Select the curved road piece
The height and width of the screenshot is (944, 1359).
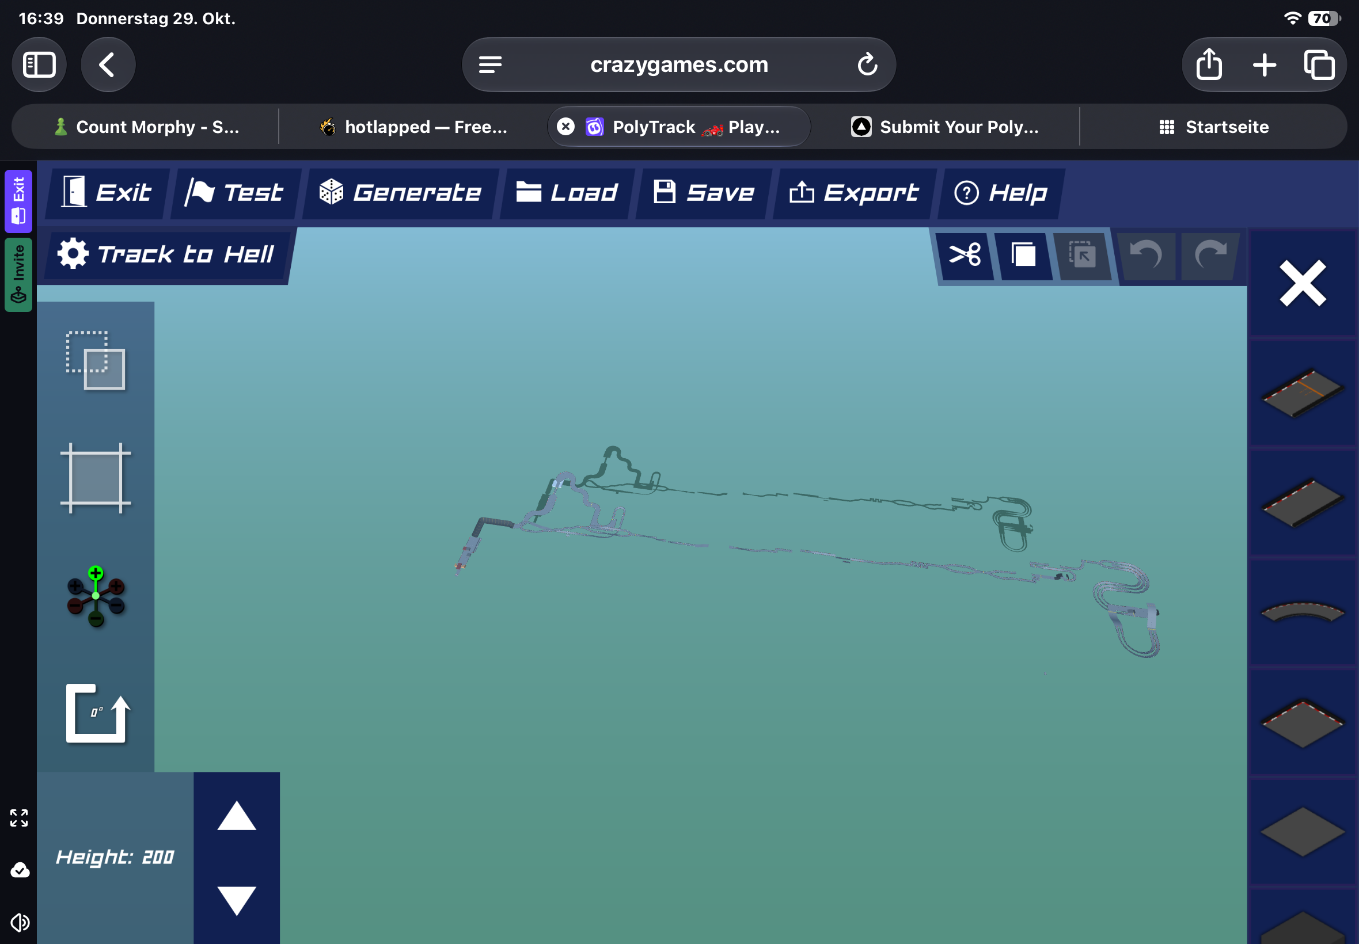tap(1303, 612)
